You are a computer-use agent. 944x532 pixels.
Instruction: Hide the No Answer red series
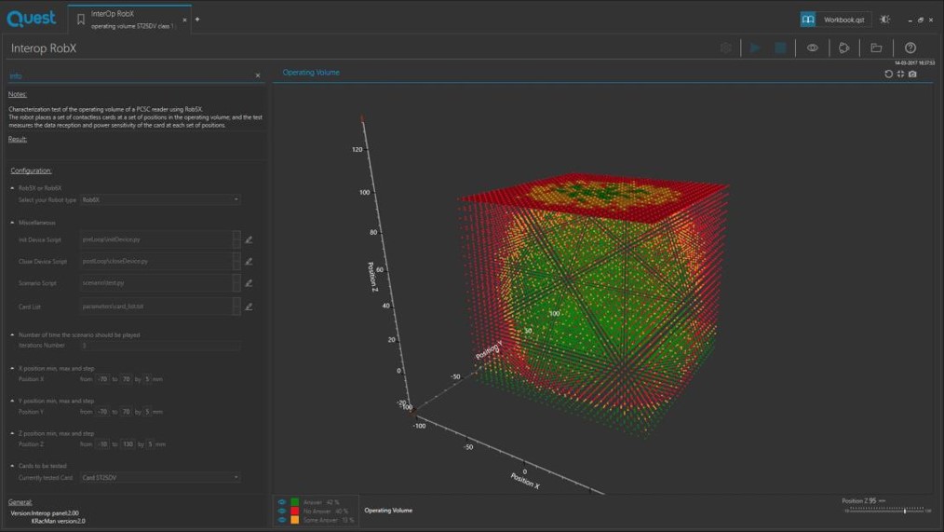(x=282, y=511)
